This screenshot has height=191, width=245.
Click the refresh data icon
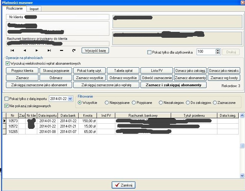74,51
